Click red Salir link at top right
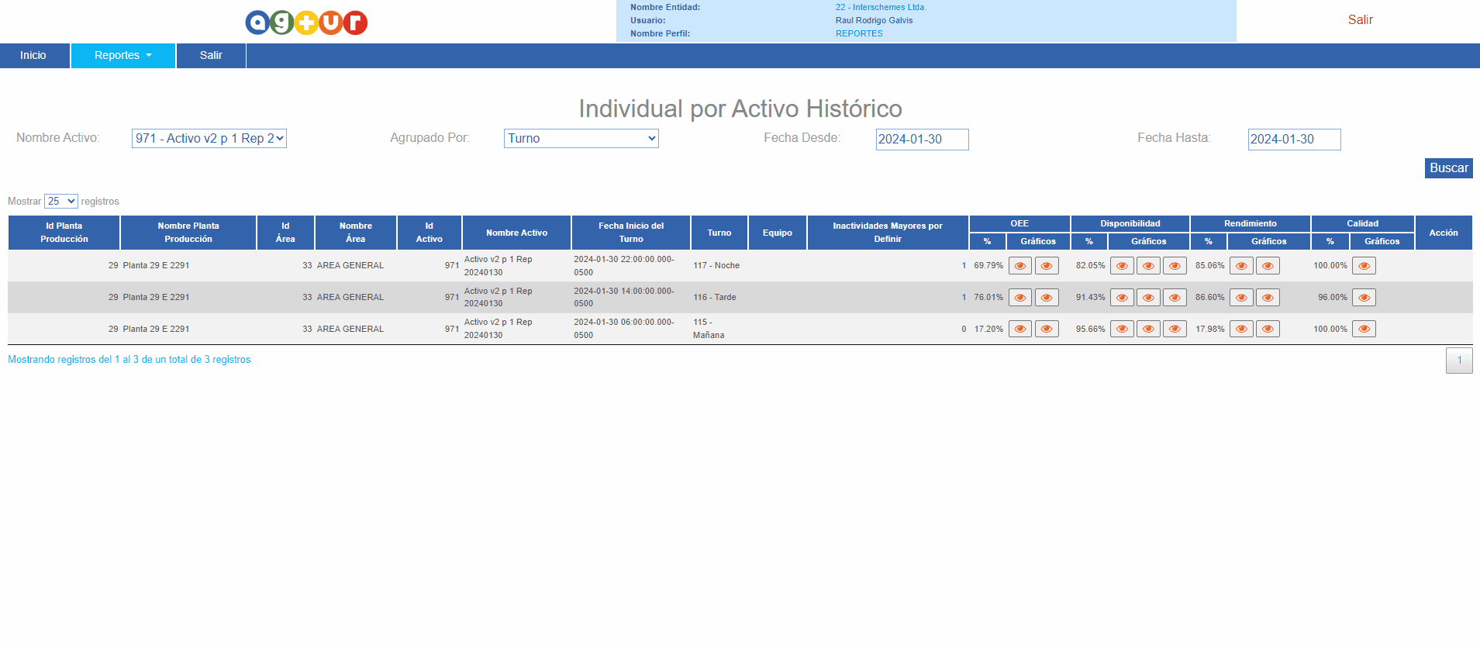 point(1360,20)
